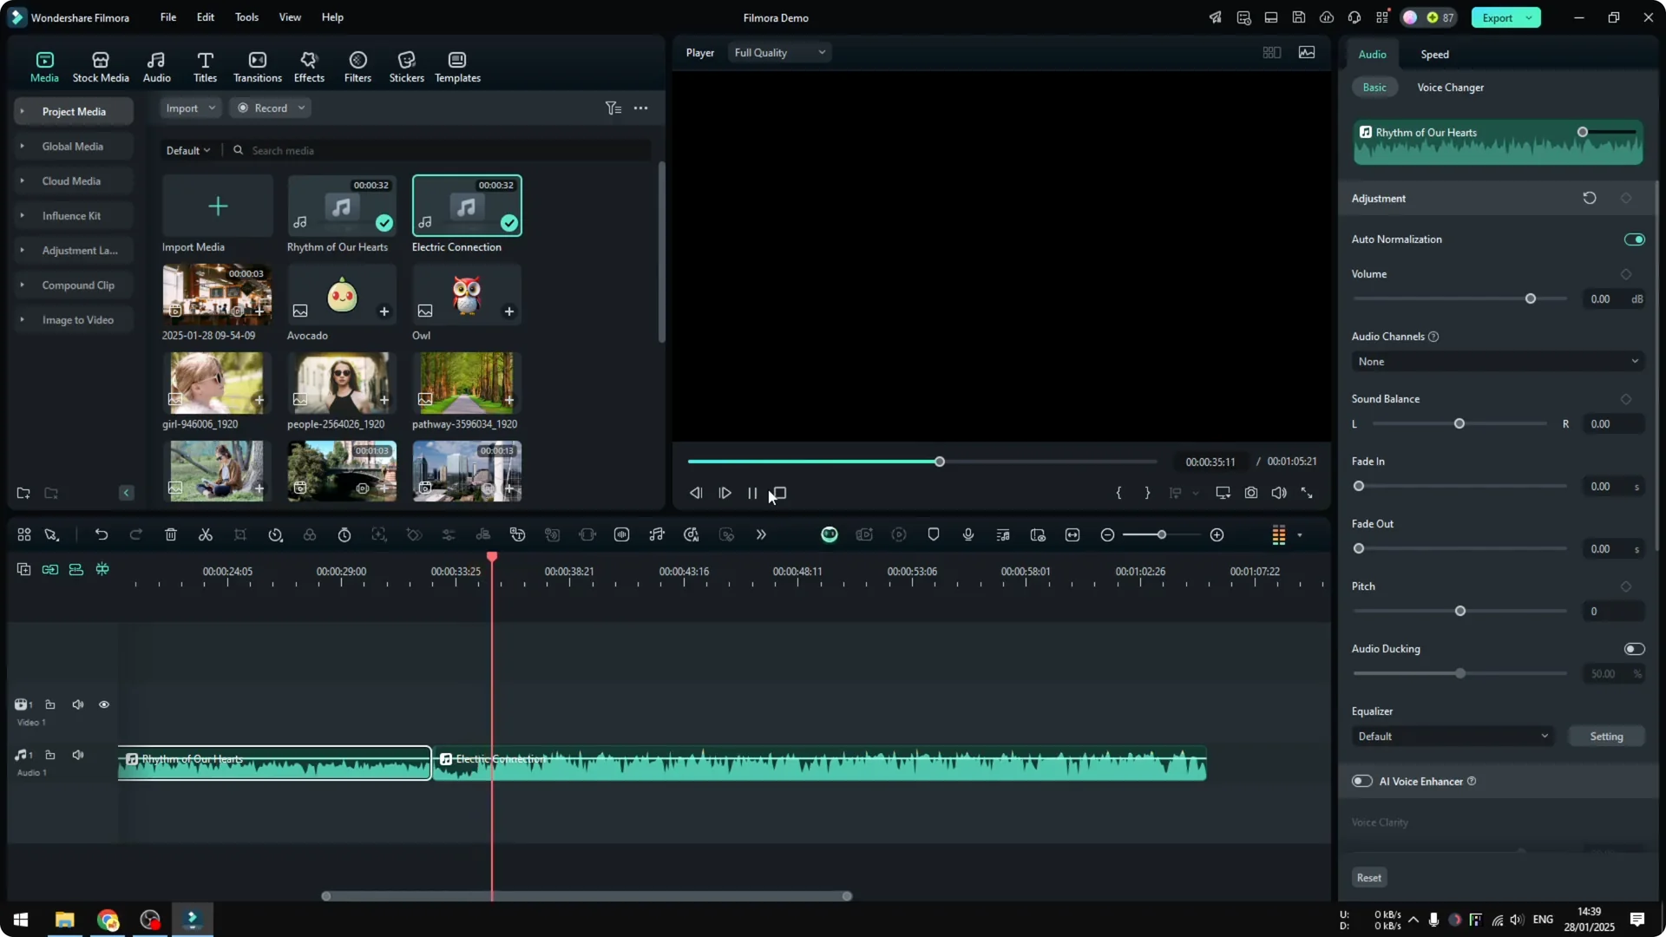
Task: Switch to the Speed tab
Action: [x=1433, y=54]
